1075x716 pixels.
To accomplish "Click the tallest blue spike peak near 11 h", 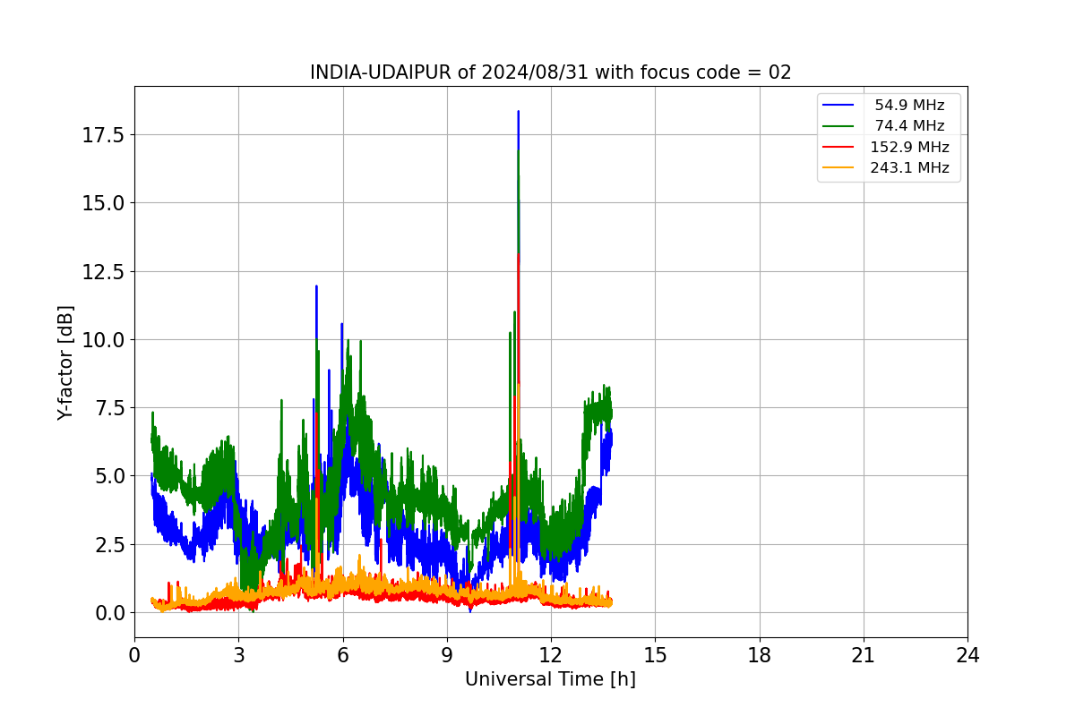I will 518,113.
